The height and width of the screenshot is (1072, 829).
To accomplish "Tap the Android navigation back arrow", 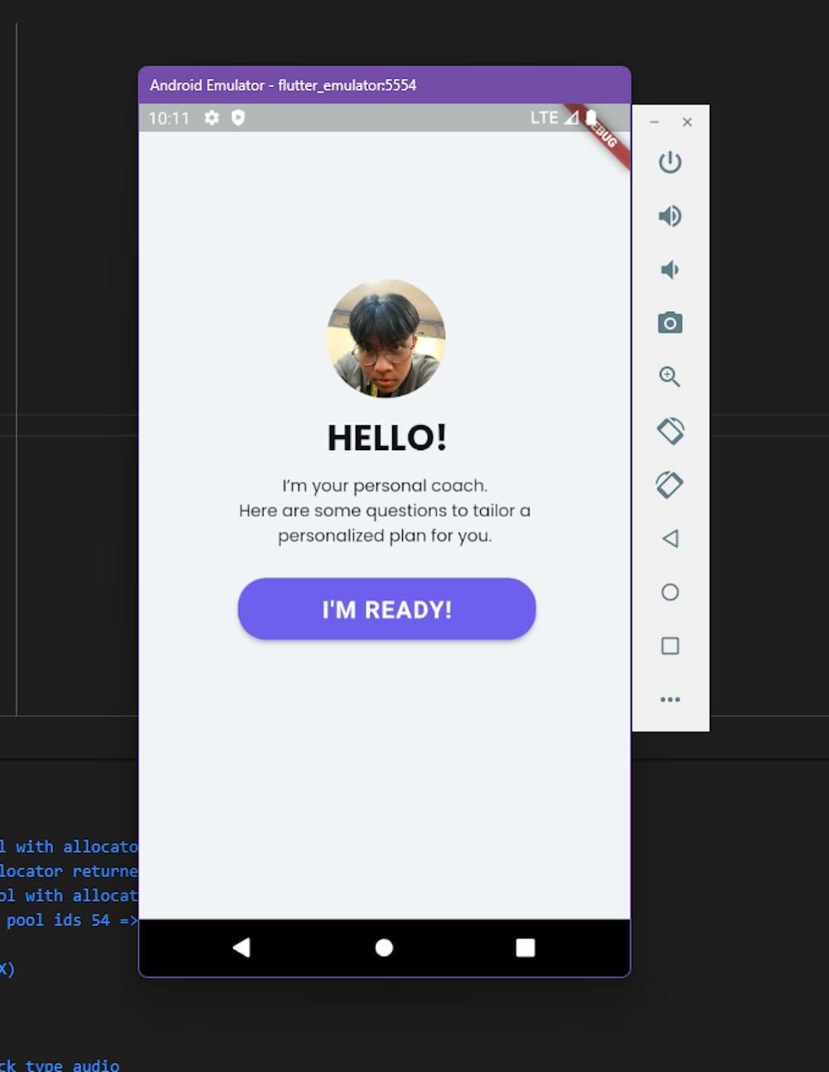I will pyautogui.click(x=241, y=948).
